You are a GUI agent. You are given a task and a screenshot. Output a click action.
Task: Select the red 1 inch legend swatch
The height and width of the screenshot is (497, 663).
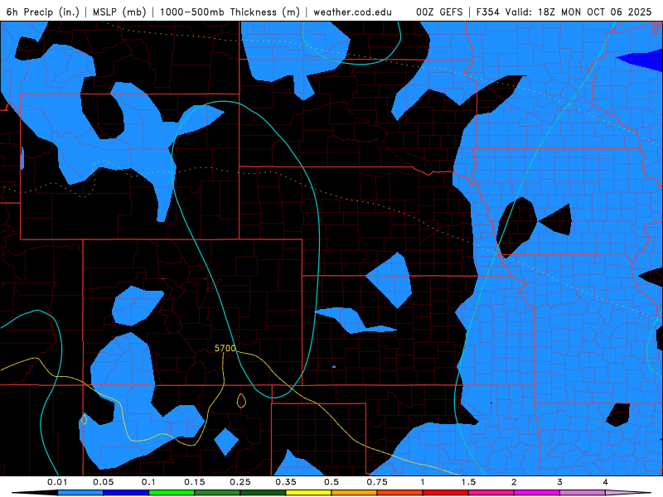pyautogui.click(x=446, y=493)
